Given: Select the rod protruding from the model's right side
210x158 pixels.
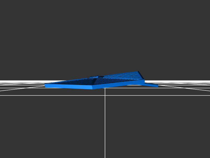Looking at the screenshot, I should click(151, 85).
